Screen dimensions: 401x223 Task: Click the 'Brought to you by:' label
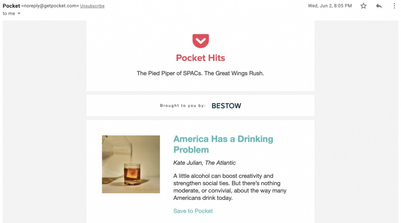click(x=183, y=106)
